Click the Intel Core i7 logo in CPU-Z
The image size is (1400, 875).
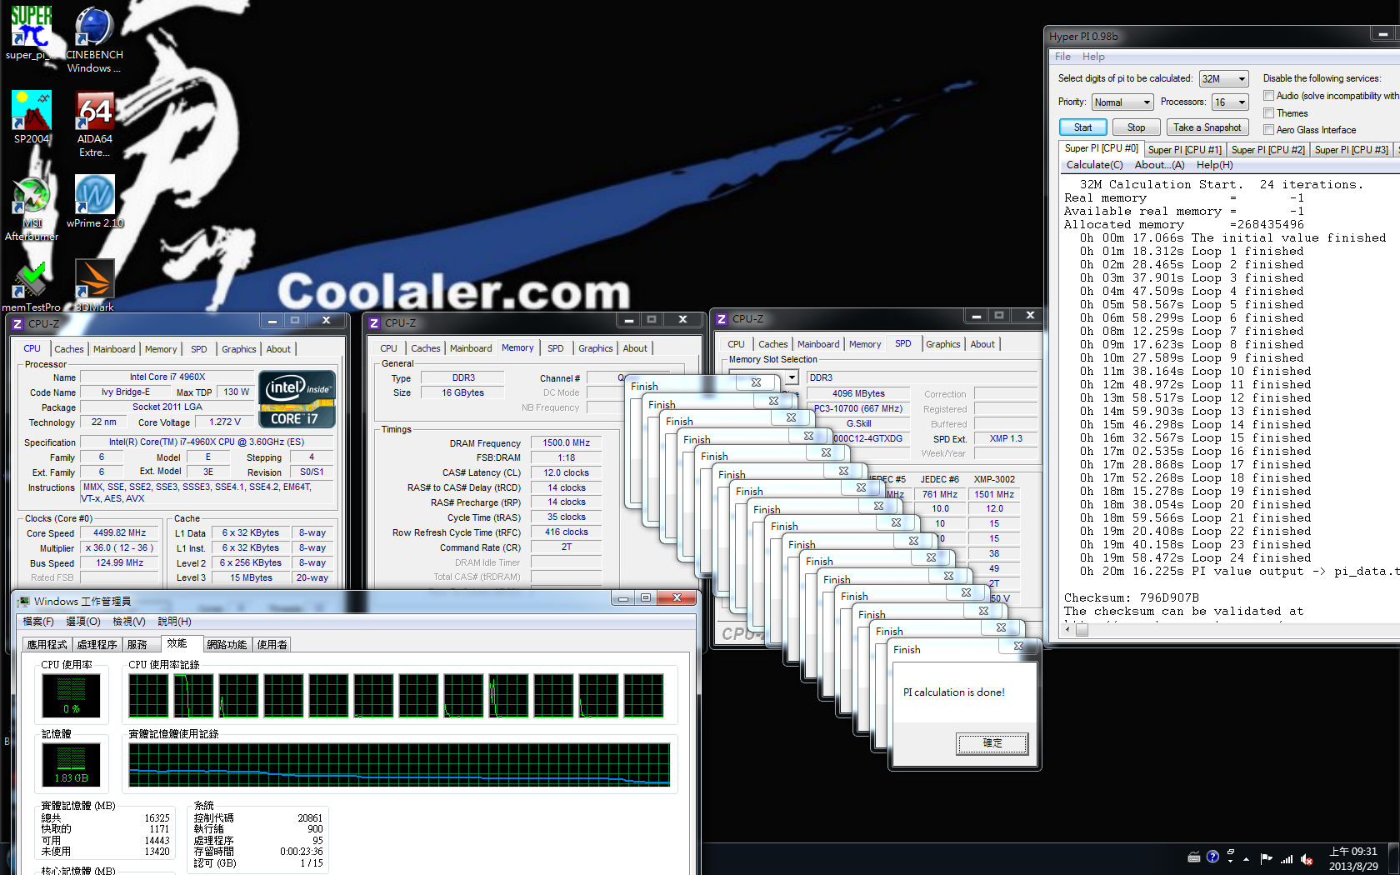[297, 400]
